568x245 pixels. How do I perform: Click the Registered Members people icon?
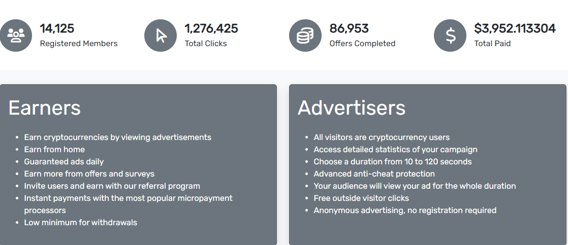coord(16,36)
